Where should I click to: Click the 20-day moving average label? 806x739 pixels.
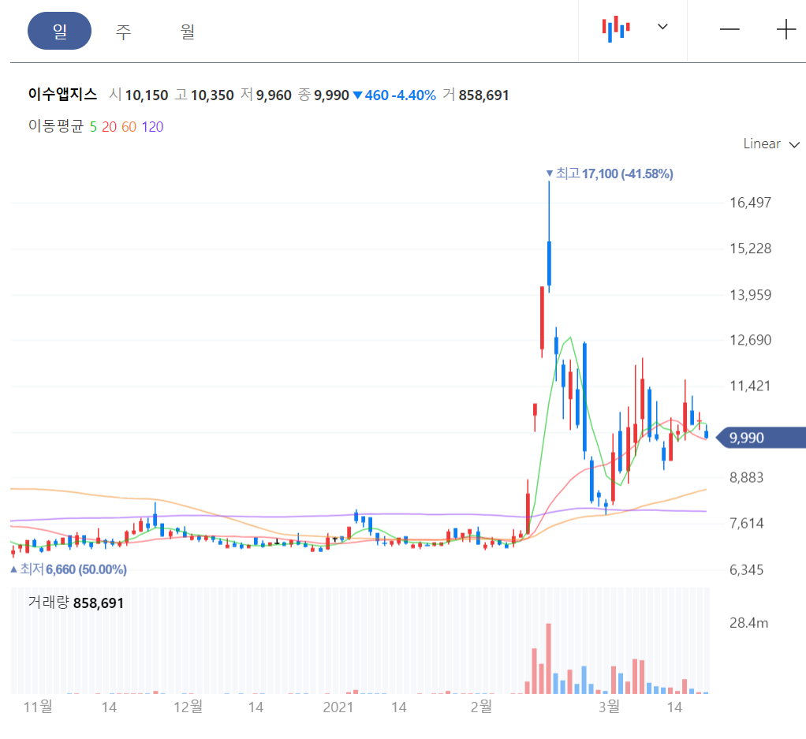tap(109, 127)
